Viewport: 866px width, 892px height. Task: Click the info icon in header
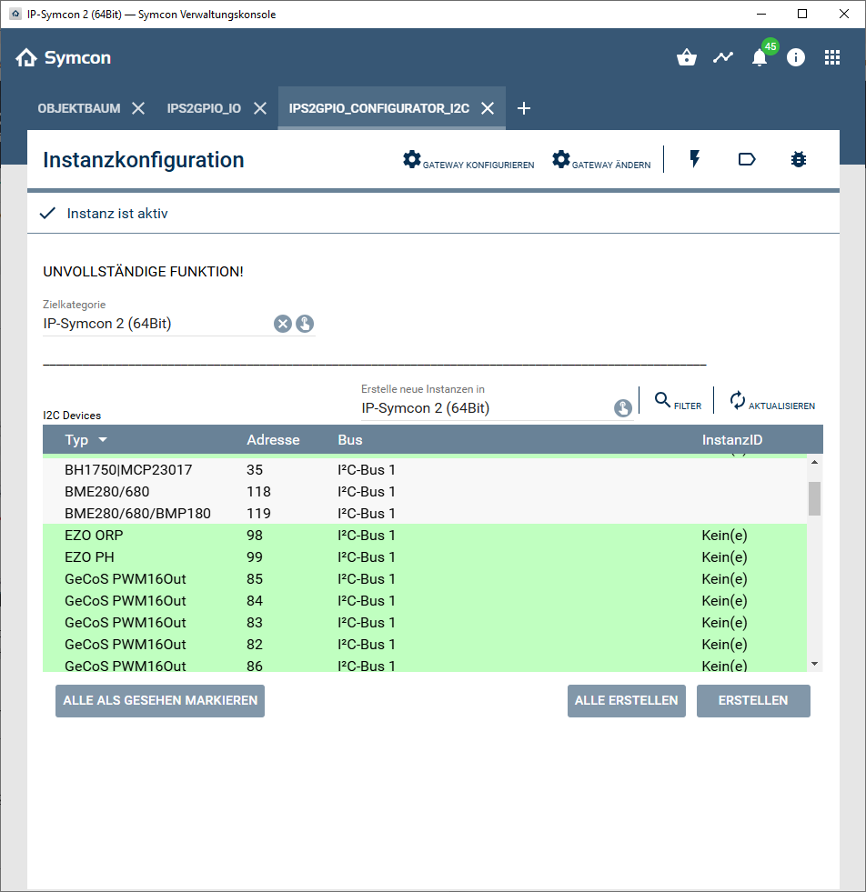click(796, 58)
